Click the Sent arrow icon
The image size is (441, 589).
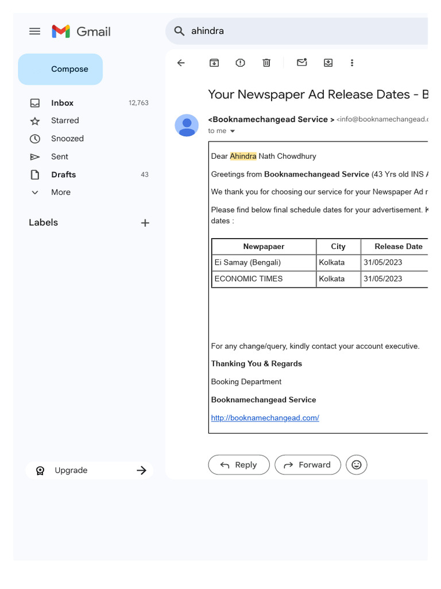pos(35,157)
